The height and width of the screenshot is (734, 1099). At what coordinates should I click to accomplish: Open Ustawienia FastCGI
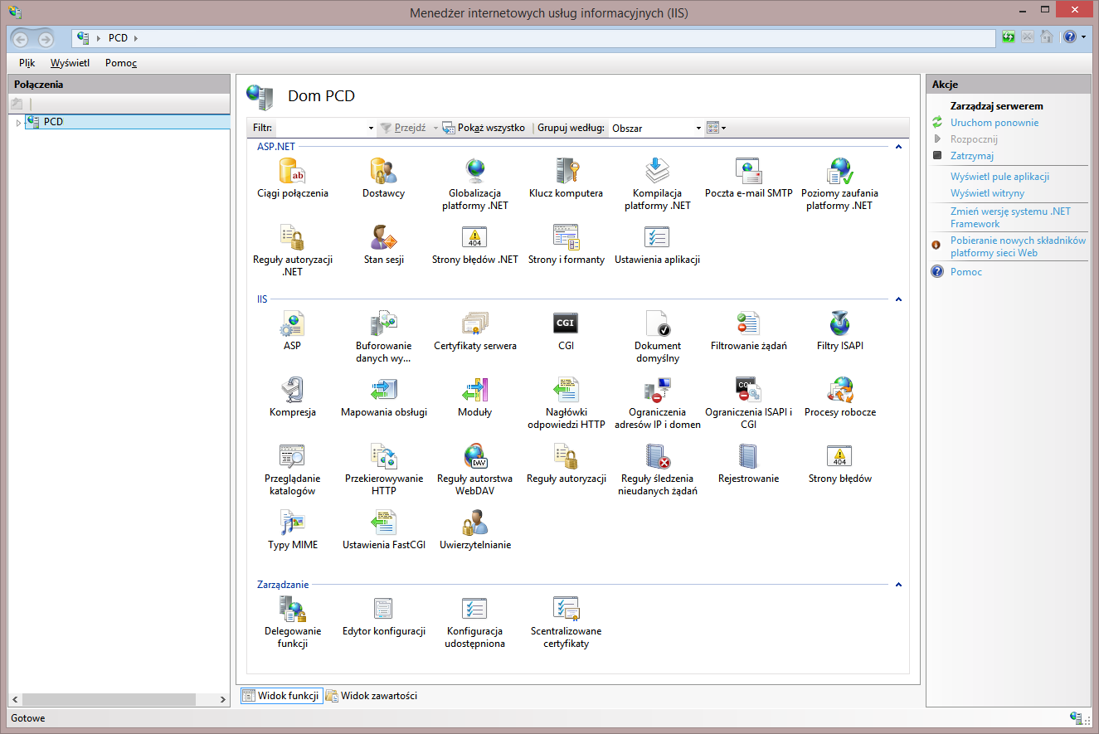pyautogui.click(x=384, y=530)
